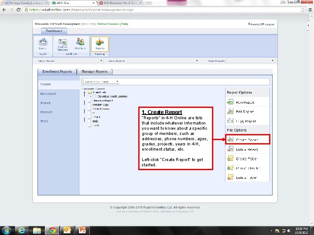Switch to the Enrollment Reports tab

point(57,71)
